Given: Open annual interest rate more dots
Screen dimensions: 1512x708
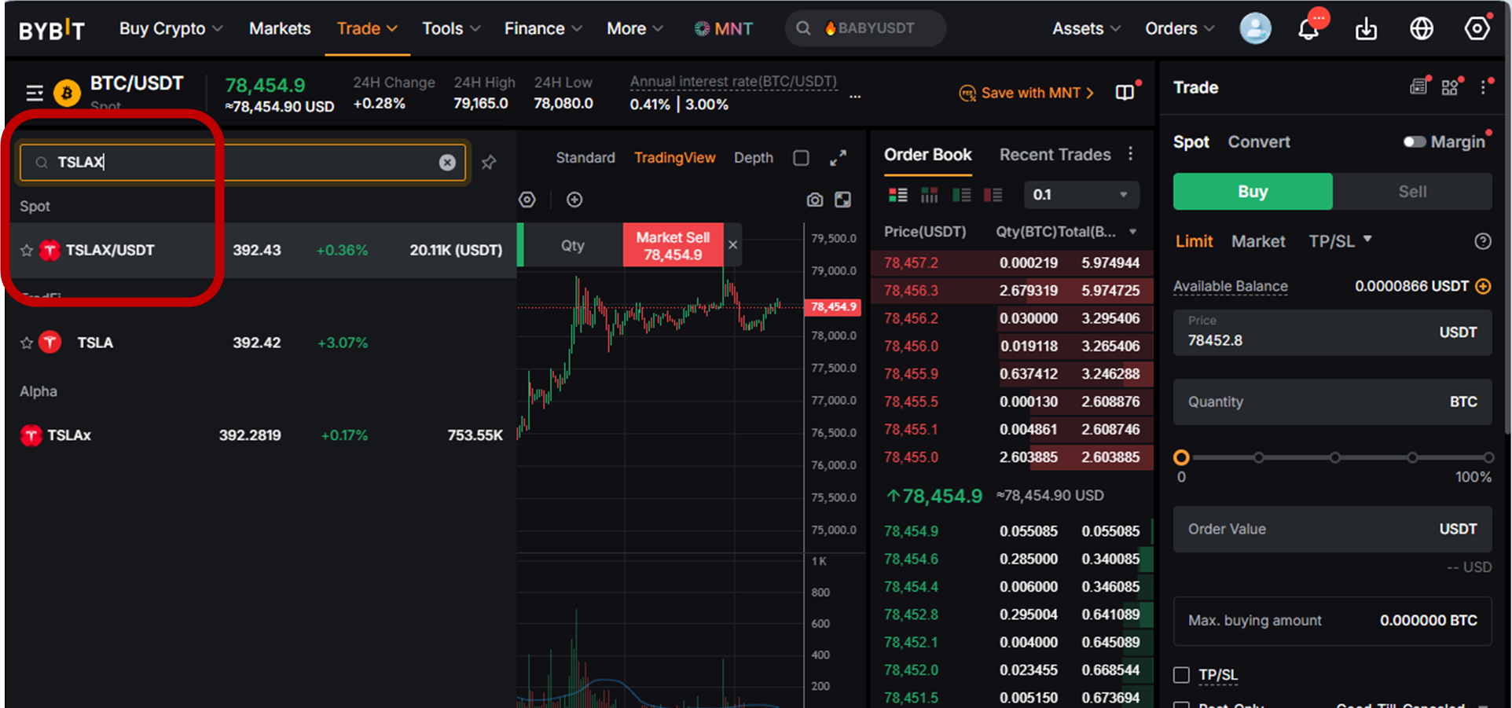Looking at the screenshot, I should tap(855, 97).
